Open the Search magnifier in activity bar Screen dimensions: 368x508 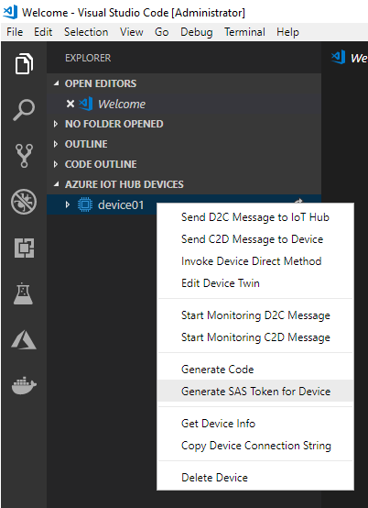[x=24, y=110]
